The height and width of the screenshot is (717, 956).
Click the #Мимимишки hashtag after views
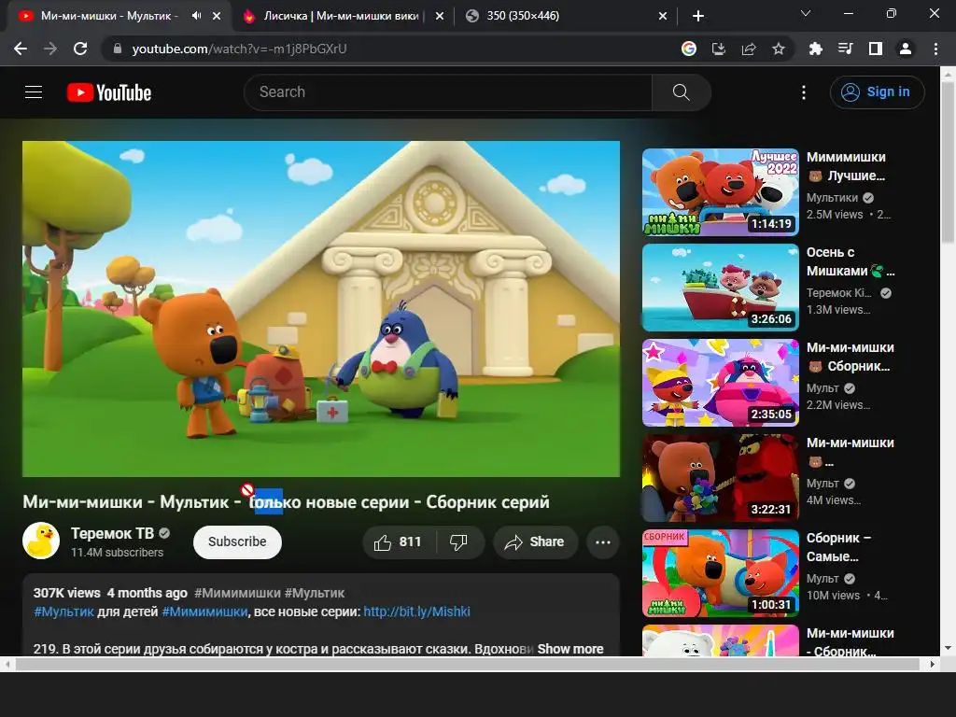pyautogui.click(x=237, y=593)
